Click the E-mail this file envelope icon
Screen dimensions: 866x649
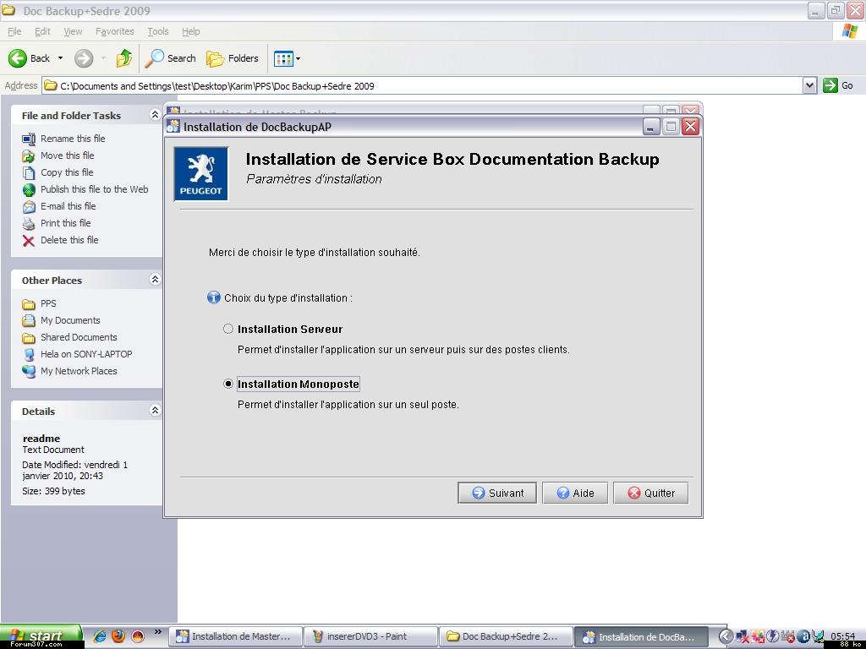point(29,206)
